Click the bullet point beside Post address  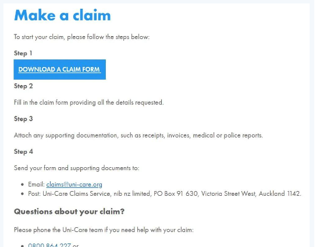pos(22,194)
